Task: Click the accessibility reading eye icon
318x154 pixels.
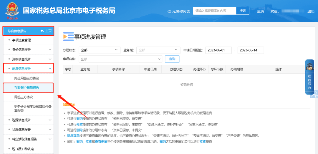Action: (169, 11)
